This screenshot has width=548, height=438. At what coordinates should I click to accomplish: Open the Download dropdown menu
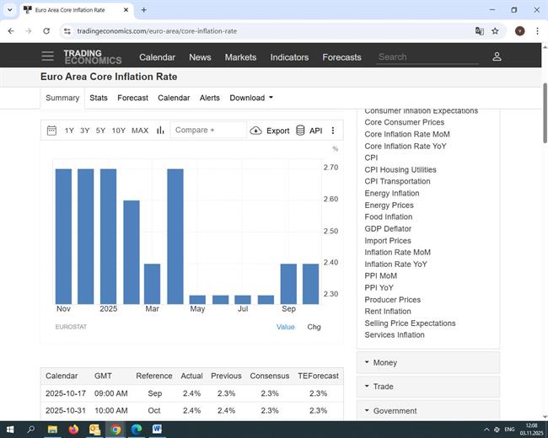251,98
